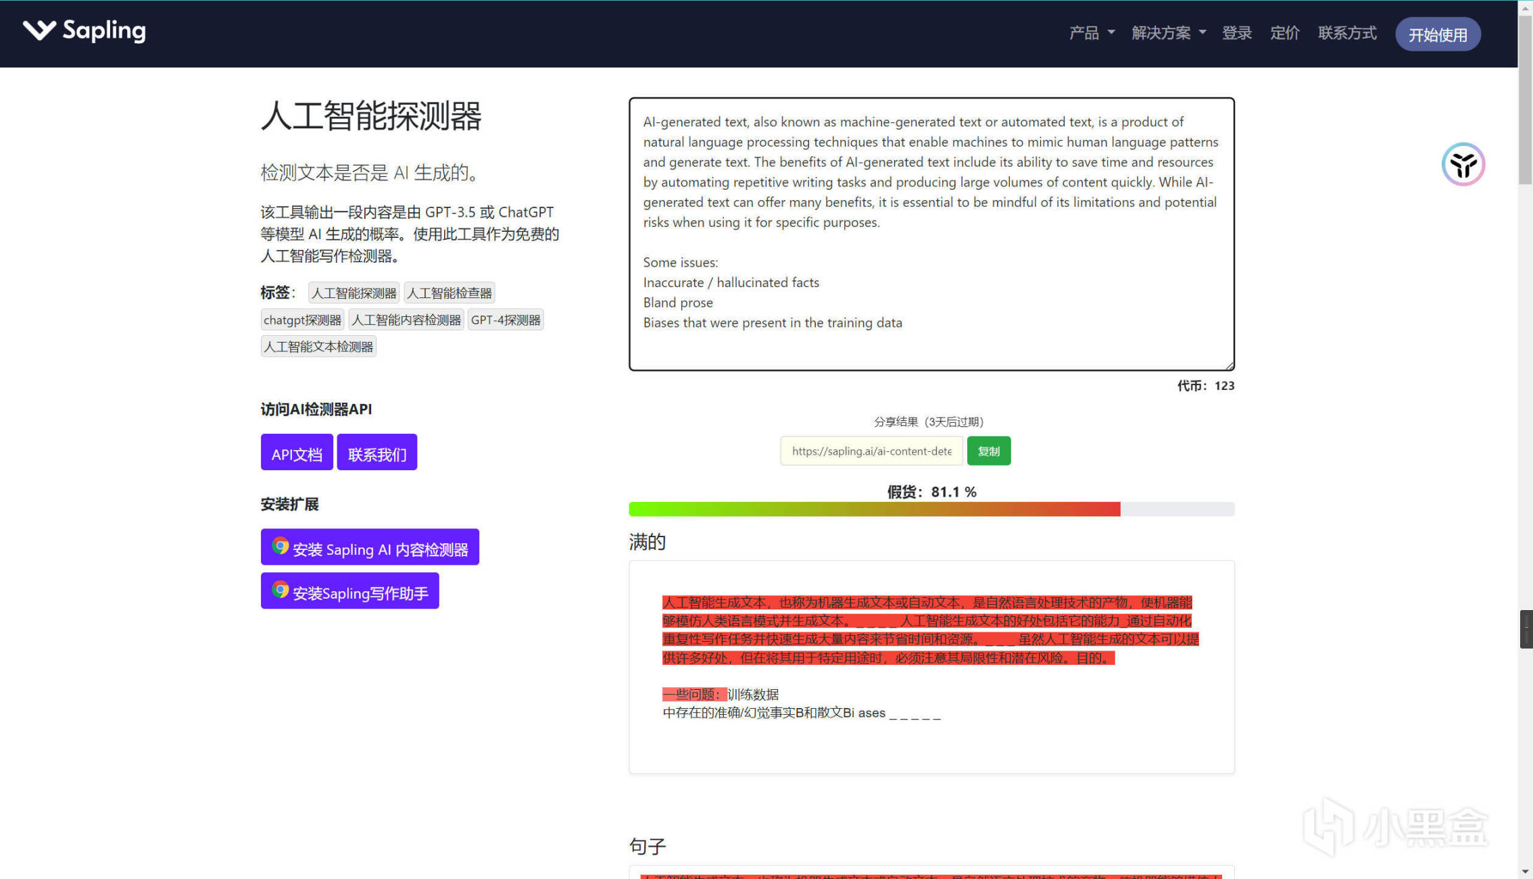
Task: Open the floating circular assistant icon
Action: (x=1463, y=164)
